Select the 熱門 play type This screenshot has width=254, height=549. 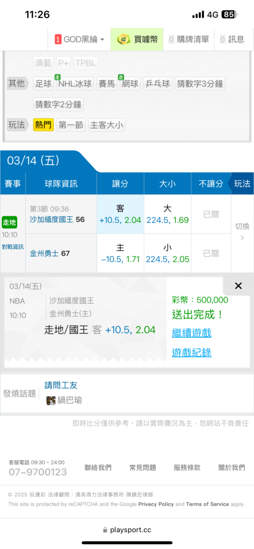point(43,125)
